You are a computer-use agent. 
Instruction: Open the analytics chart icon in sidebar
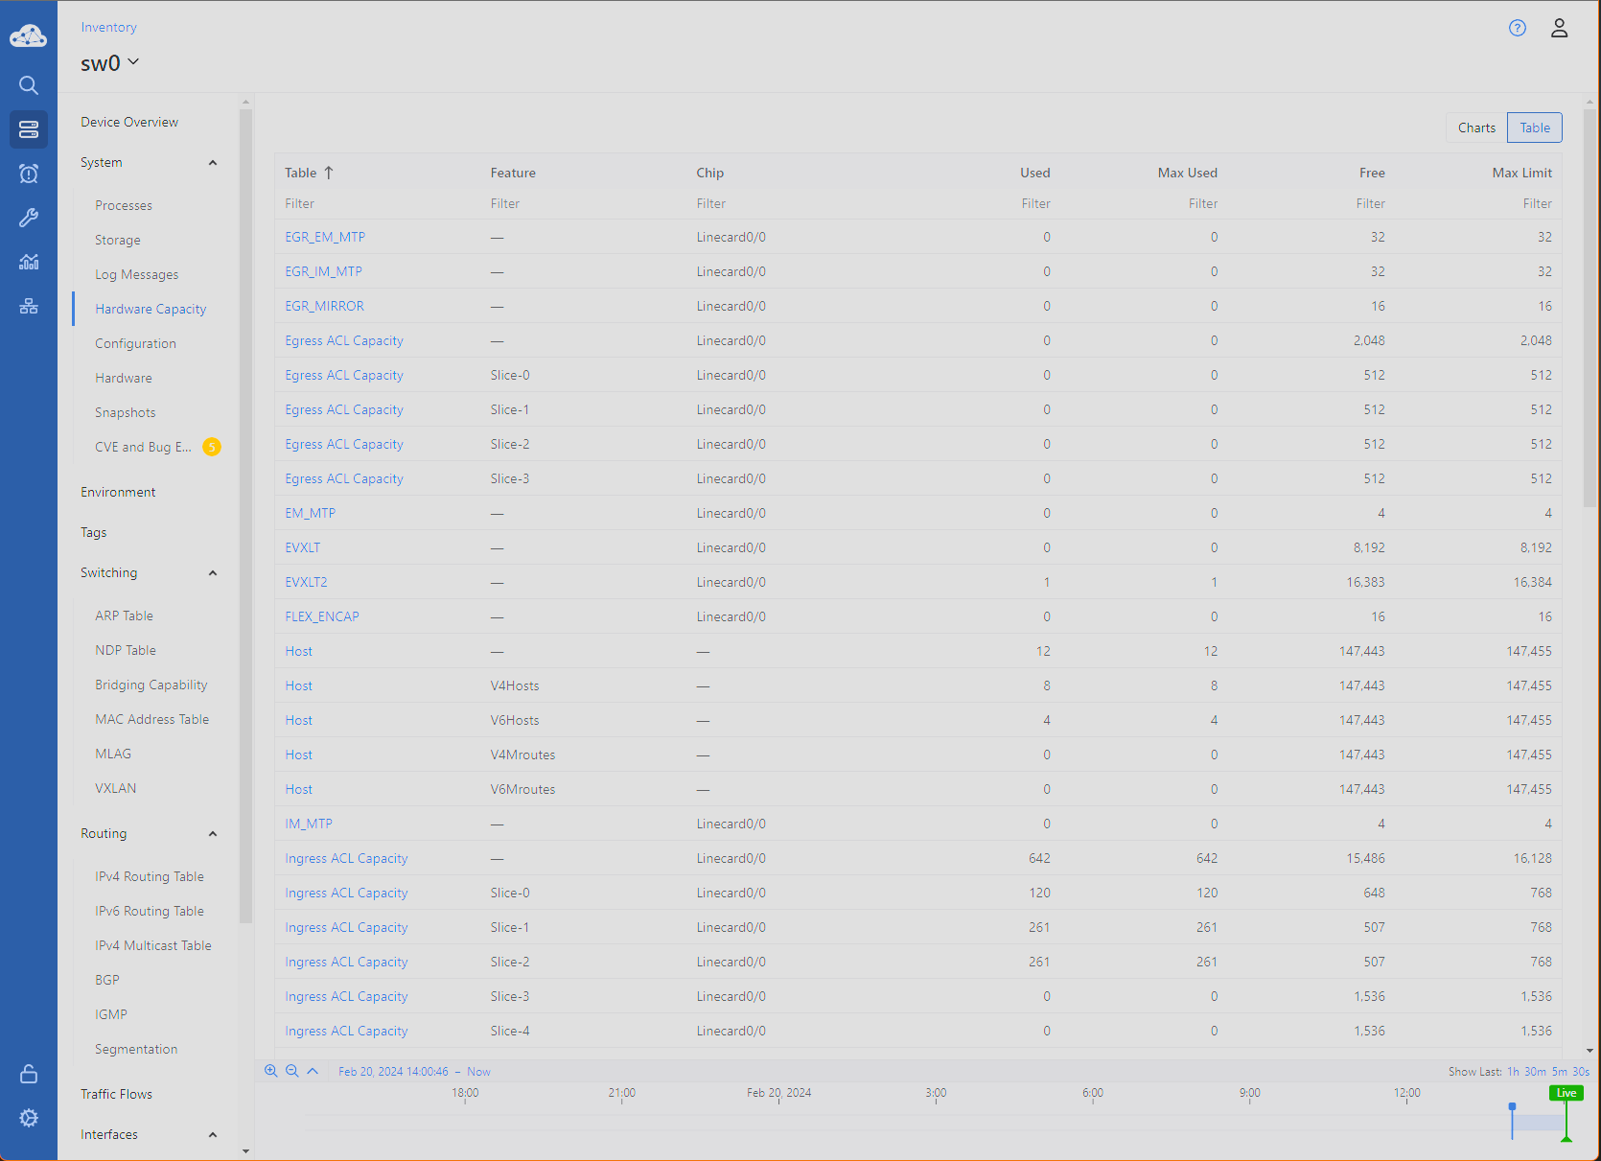pyautogui.click(x=29, y=262)
